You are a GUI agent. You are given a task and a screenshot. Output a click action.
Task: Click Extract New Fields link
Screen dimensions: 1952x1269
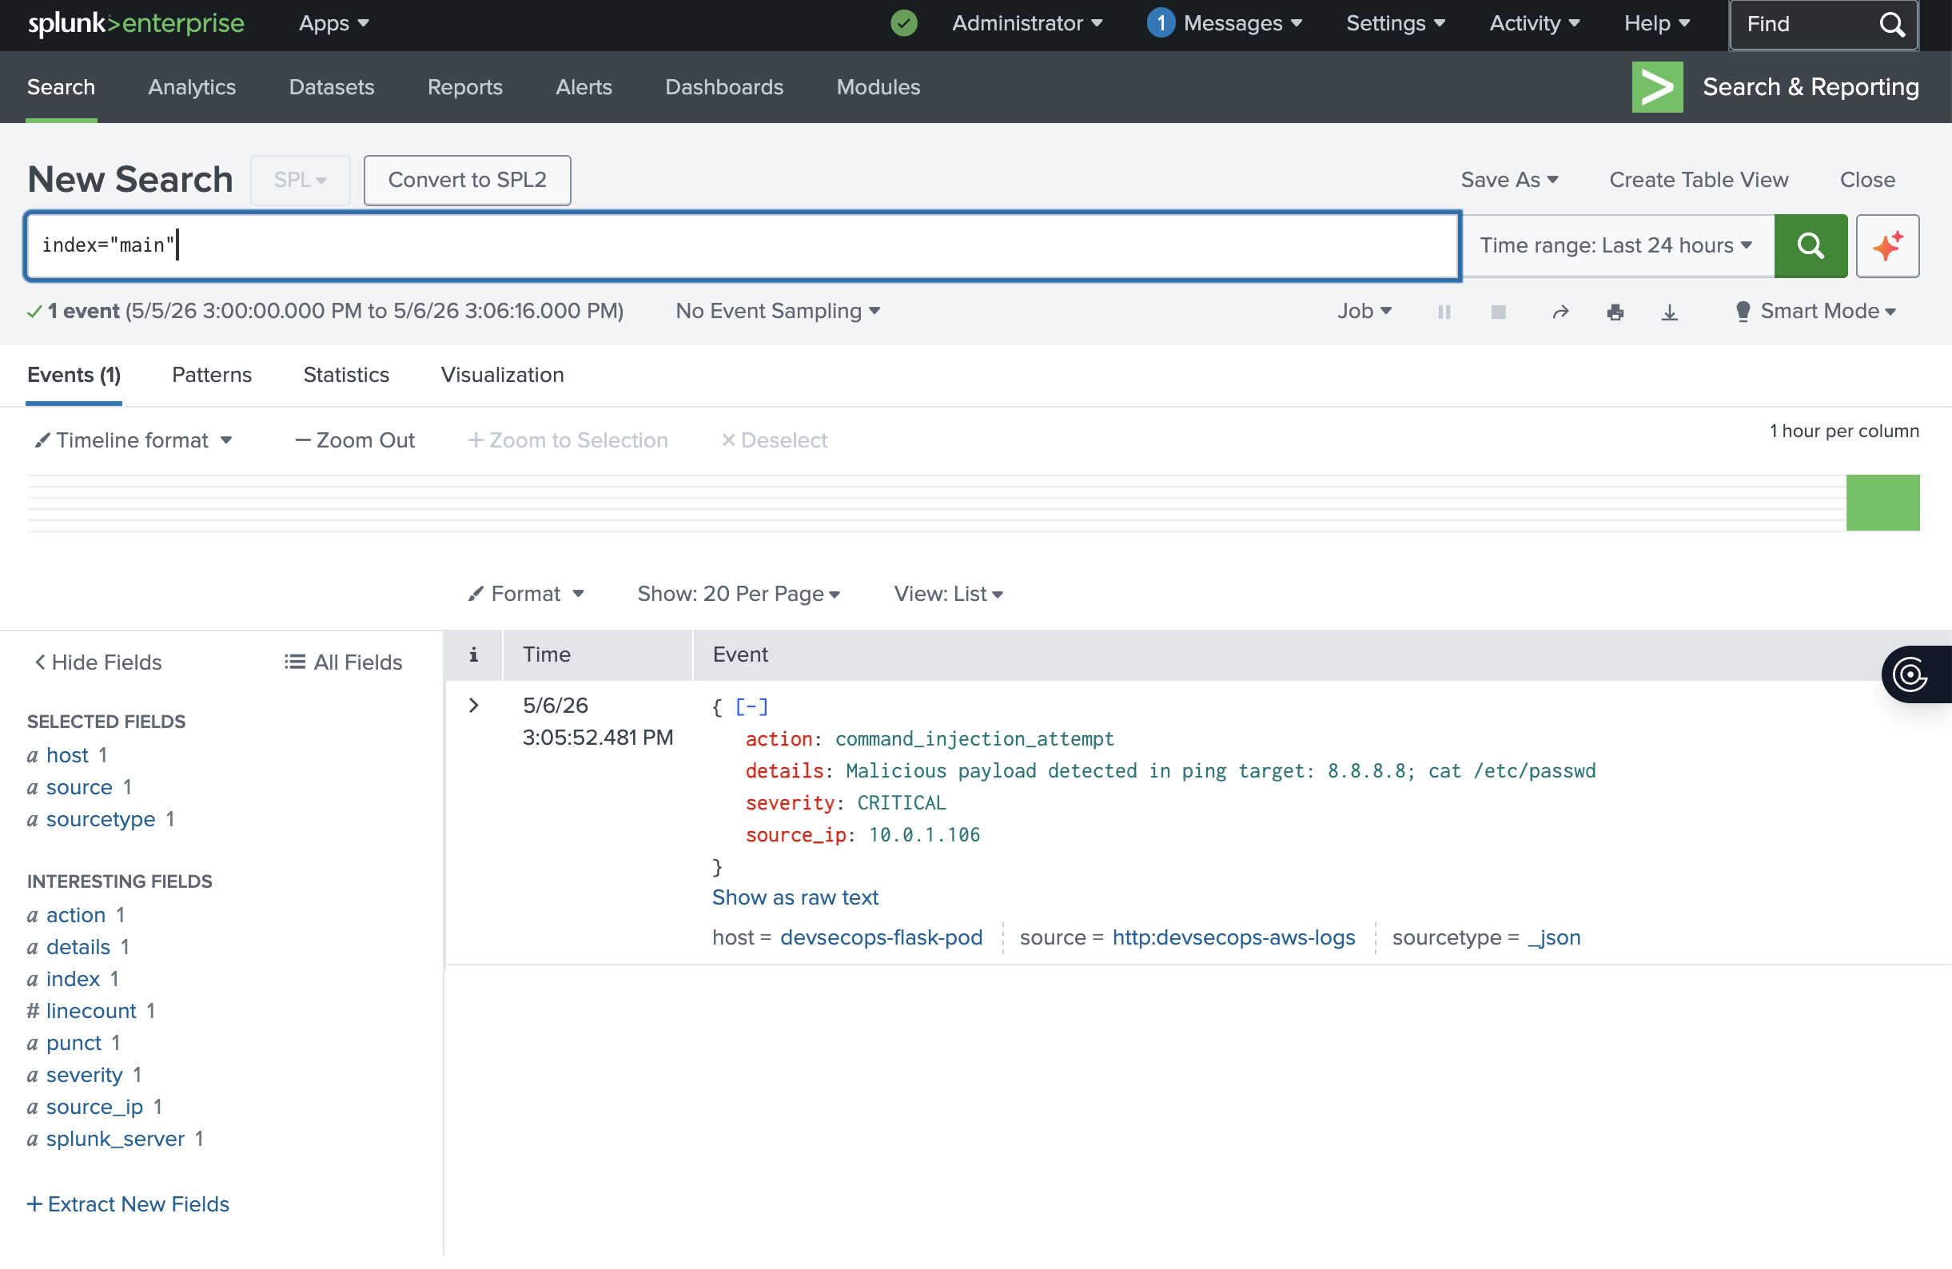point(128,1204)
